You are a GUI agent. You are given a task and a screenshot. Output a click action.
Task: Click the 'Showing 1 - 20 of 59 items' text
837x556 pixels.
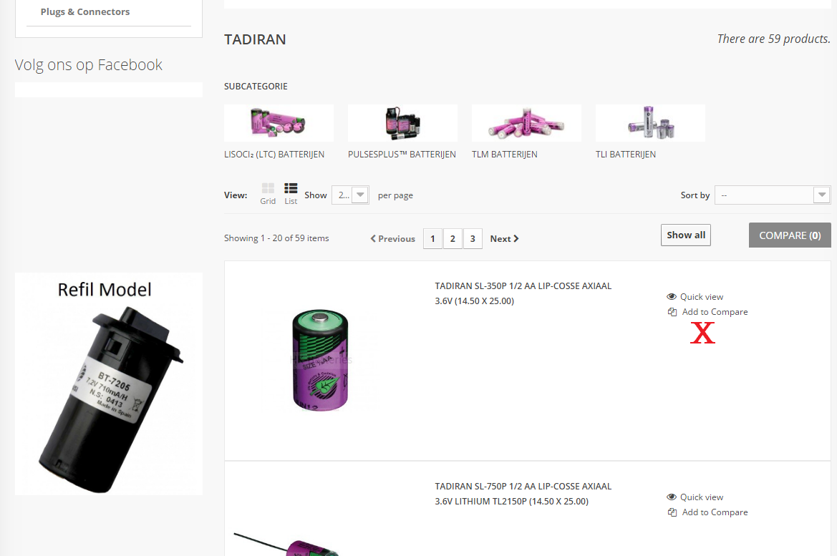coord(276,238)
